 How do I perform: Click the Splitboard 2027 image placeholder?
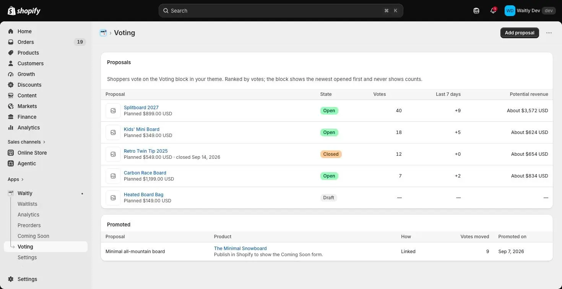click(113, 111)
